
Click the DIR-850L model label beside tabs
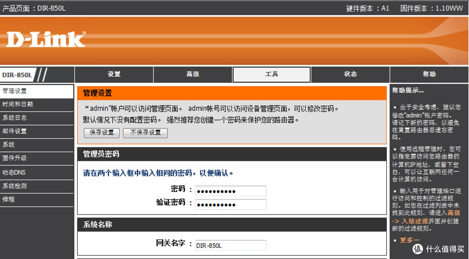point(17,75)
